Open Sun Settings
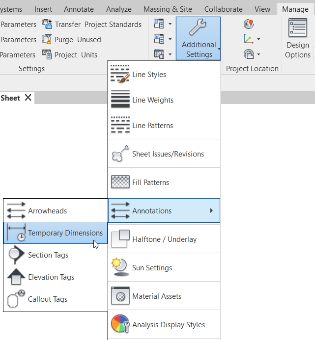Image resolution: width=315 pixels, height=340 pixels. point(152,268)
